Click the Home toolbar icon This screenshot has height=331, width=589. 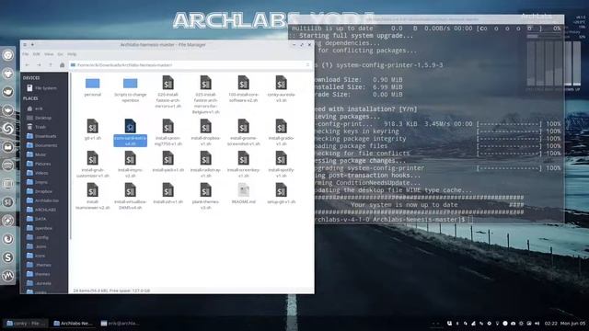[x=62, y=65]
